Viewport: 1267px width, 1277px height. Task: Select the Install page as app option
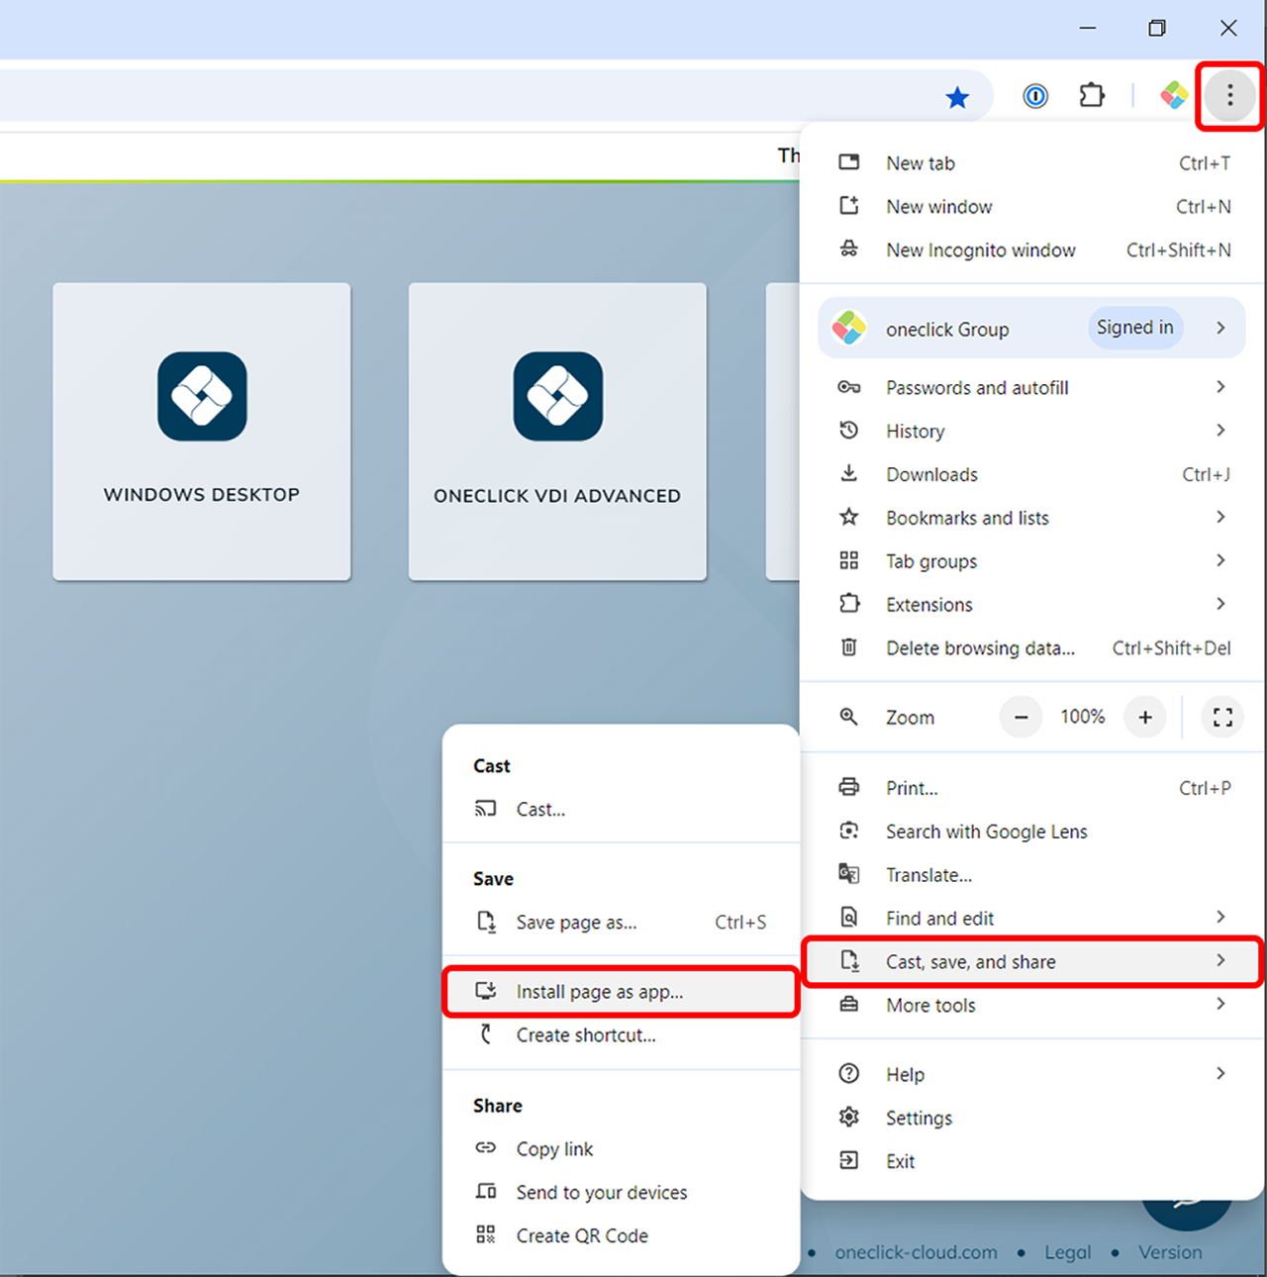[598, 991]
